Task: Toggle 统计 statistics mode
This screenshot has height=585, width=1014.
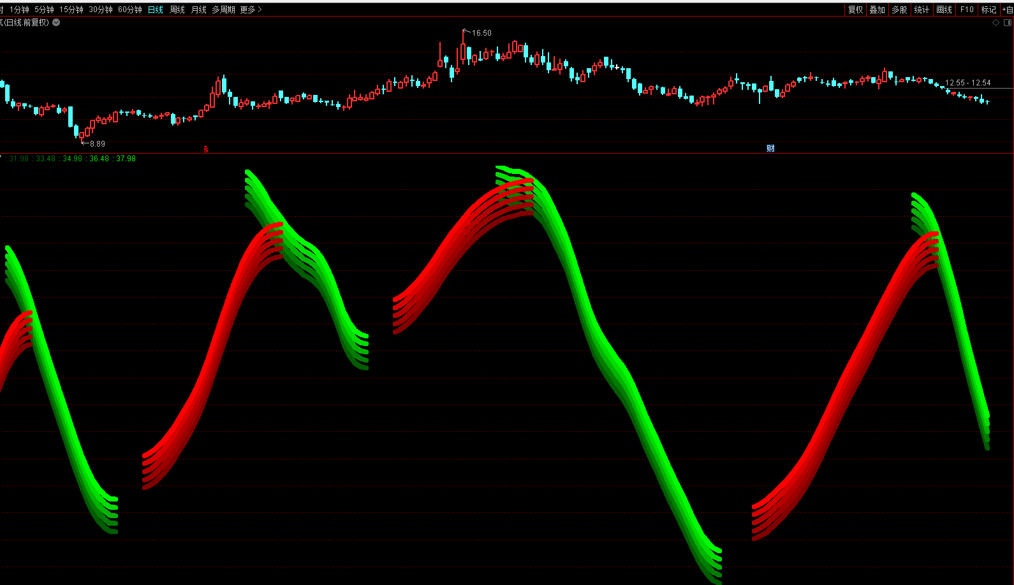Action: pos(922,10)
